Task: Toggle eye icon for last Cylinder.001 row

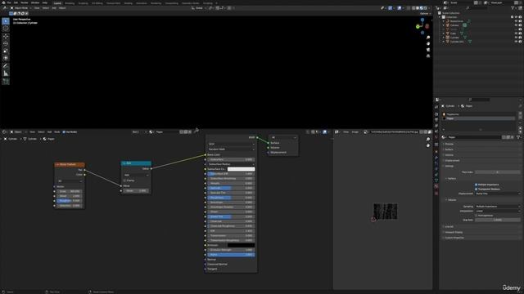Action: point(516,42)
